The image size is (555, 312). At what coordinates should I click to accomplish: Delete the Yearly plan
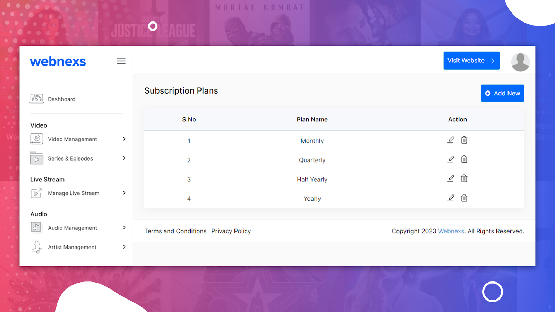pyautogui.click(x=464, y=198)
